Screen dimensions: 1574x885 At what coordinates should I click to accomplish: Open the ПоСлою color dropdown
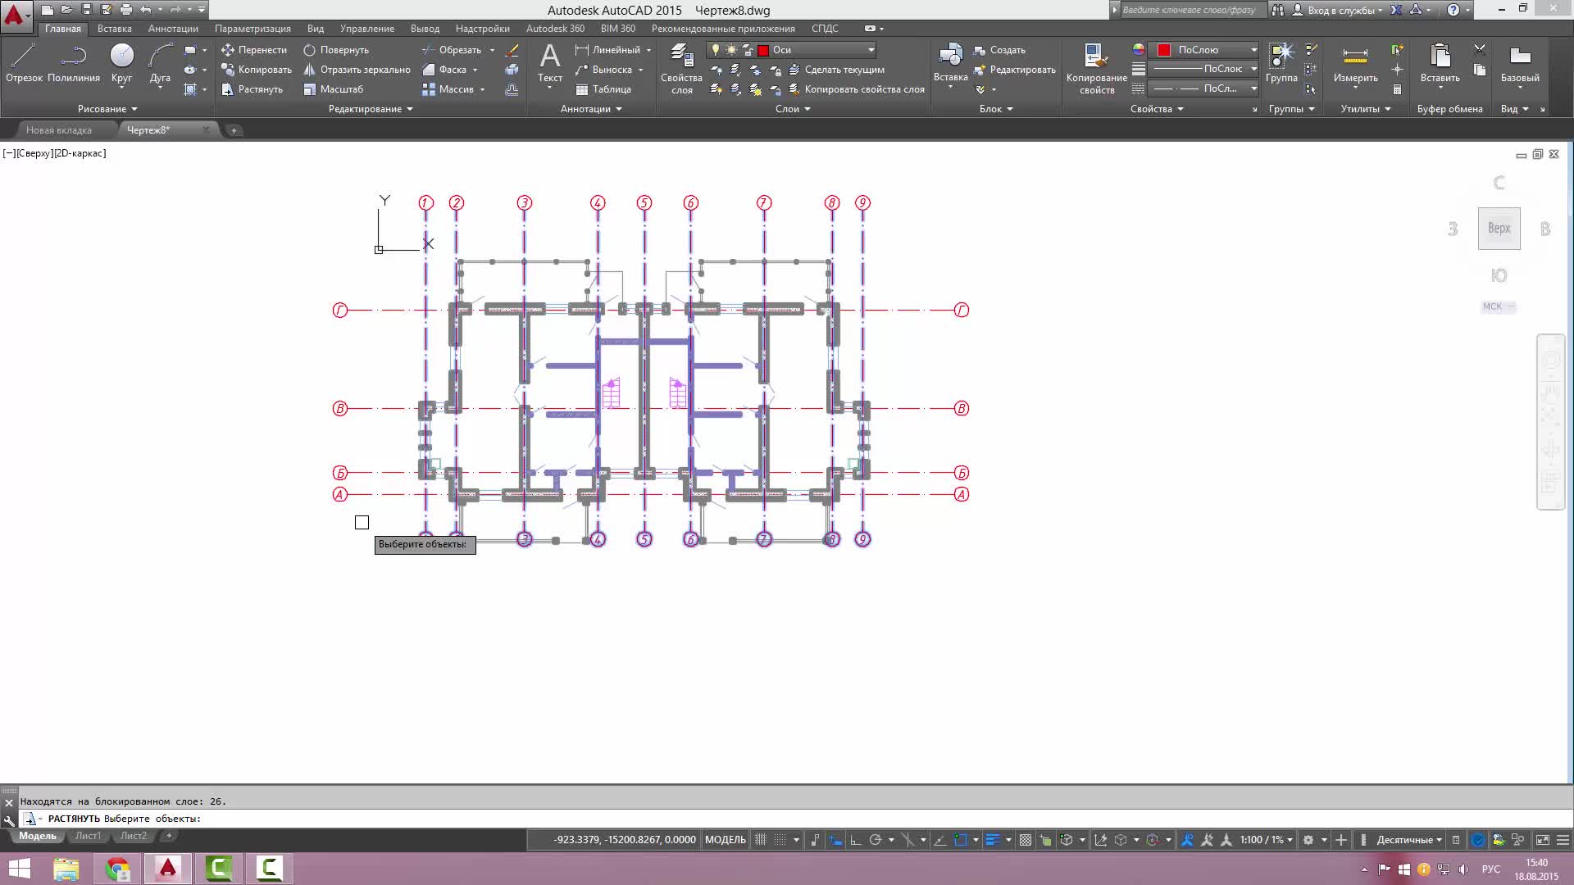click(1203, 50)
